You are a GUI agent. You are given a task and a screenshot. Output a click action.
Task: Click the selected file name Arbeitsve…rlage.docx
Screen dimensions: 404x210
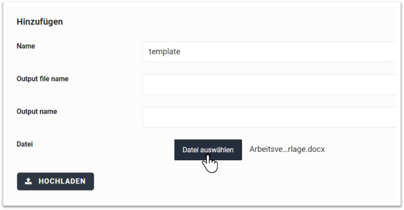click(x=287, y=149)
